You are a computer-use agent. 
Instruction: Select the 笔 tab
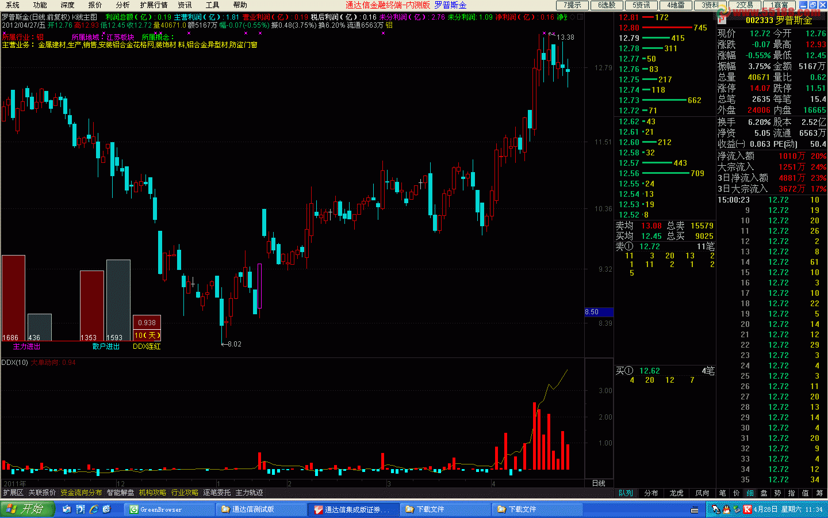tap(723, 493)
